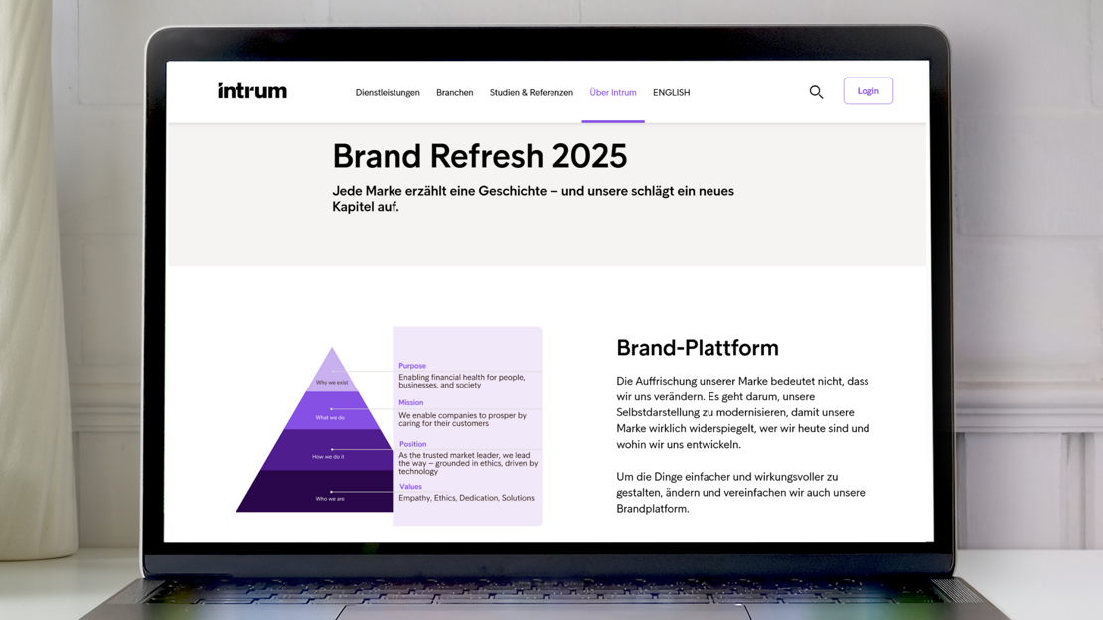
Task: Open the Branchen navigation menu
Action: (454, 92)
